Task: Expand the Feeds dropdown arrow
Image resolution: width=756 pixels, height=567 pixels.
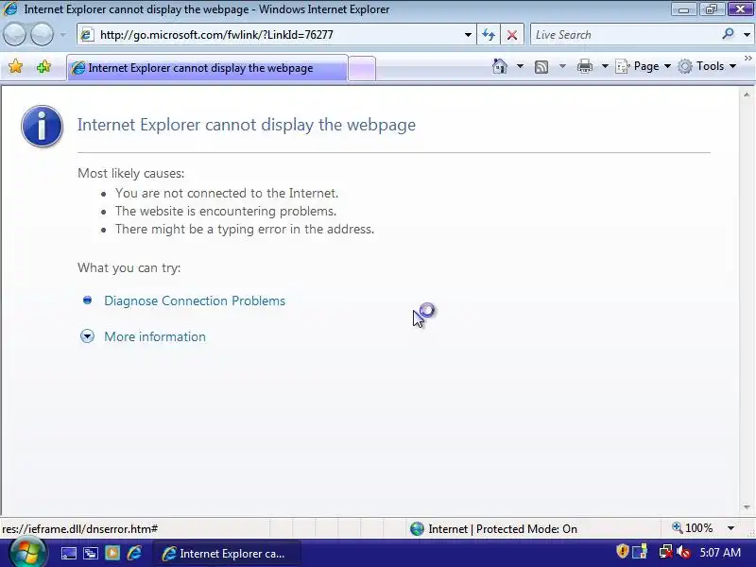Action: coord(562,66)
